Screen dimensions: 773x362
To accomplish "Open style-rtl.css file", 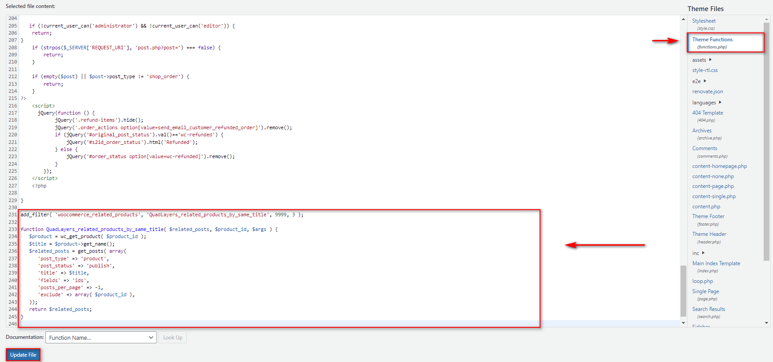I will coord(705,70).
